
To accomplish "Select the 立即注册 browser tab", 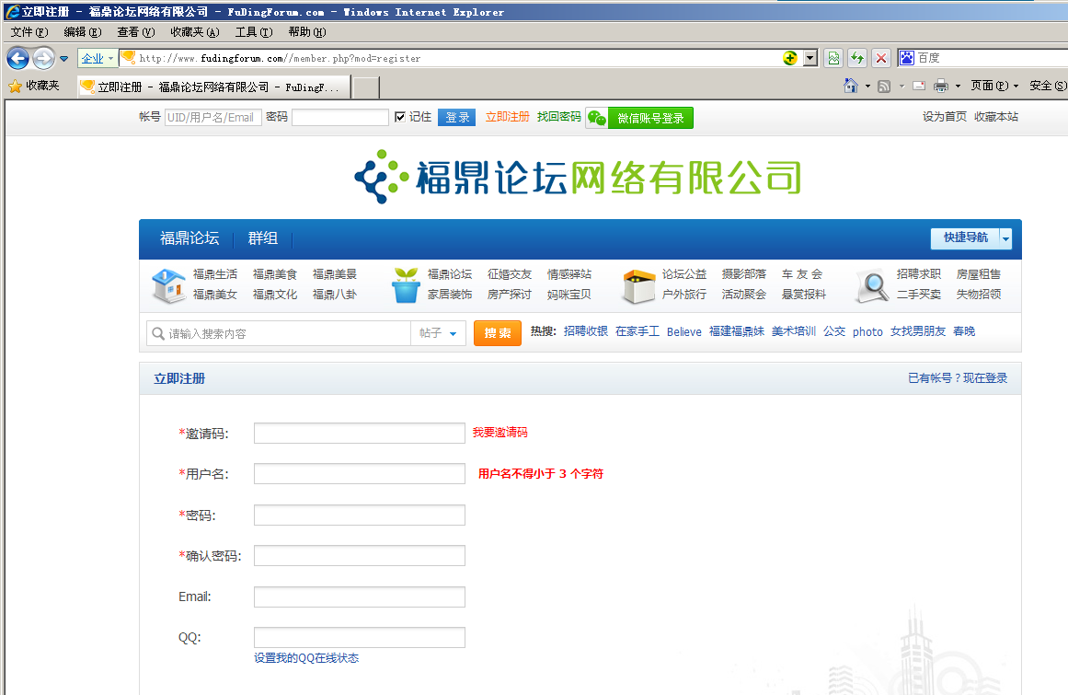I will coord(213,87).
